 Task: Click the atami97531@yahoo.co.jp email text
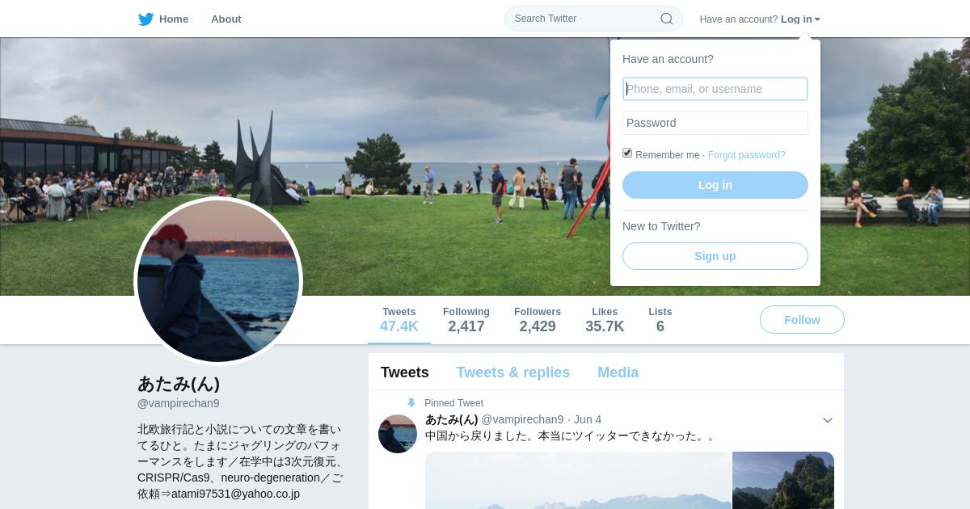click(x=235, y=494)
